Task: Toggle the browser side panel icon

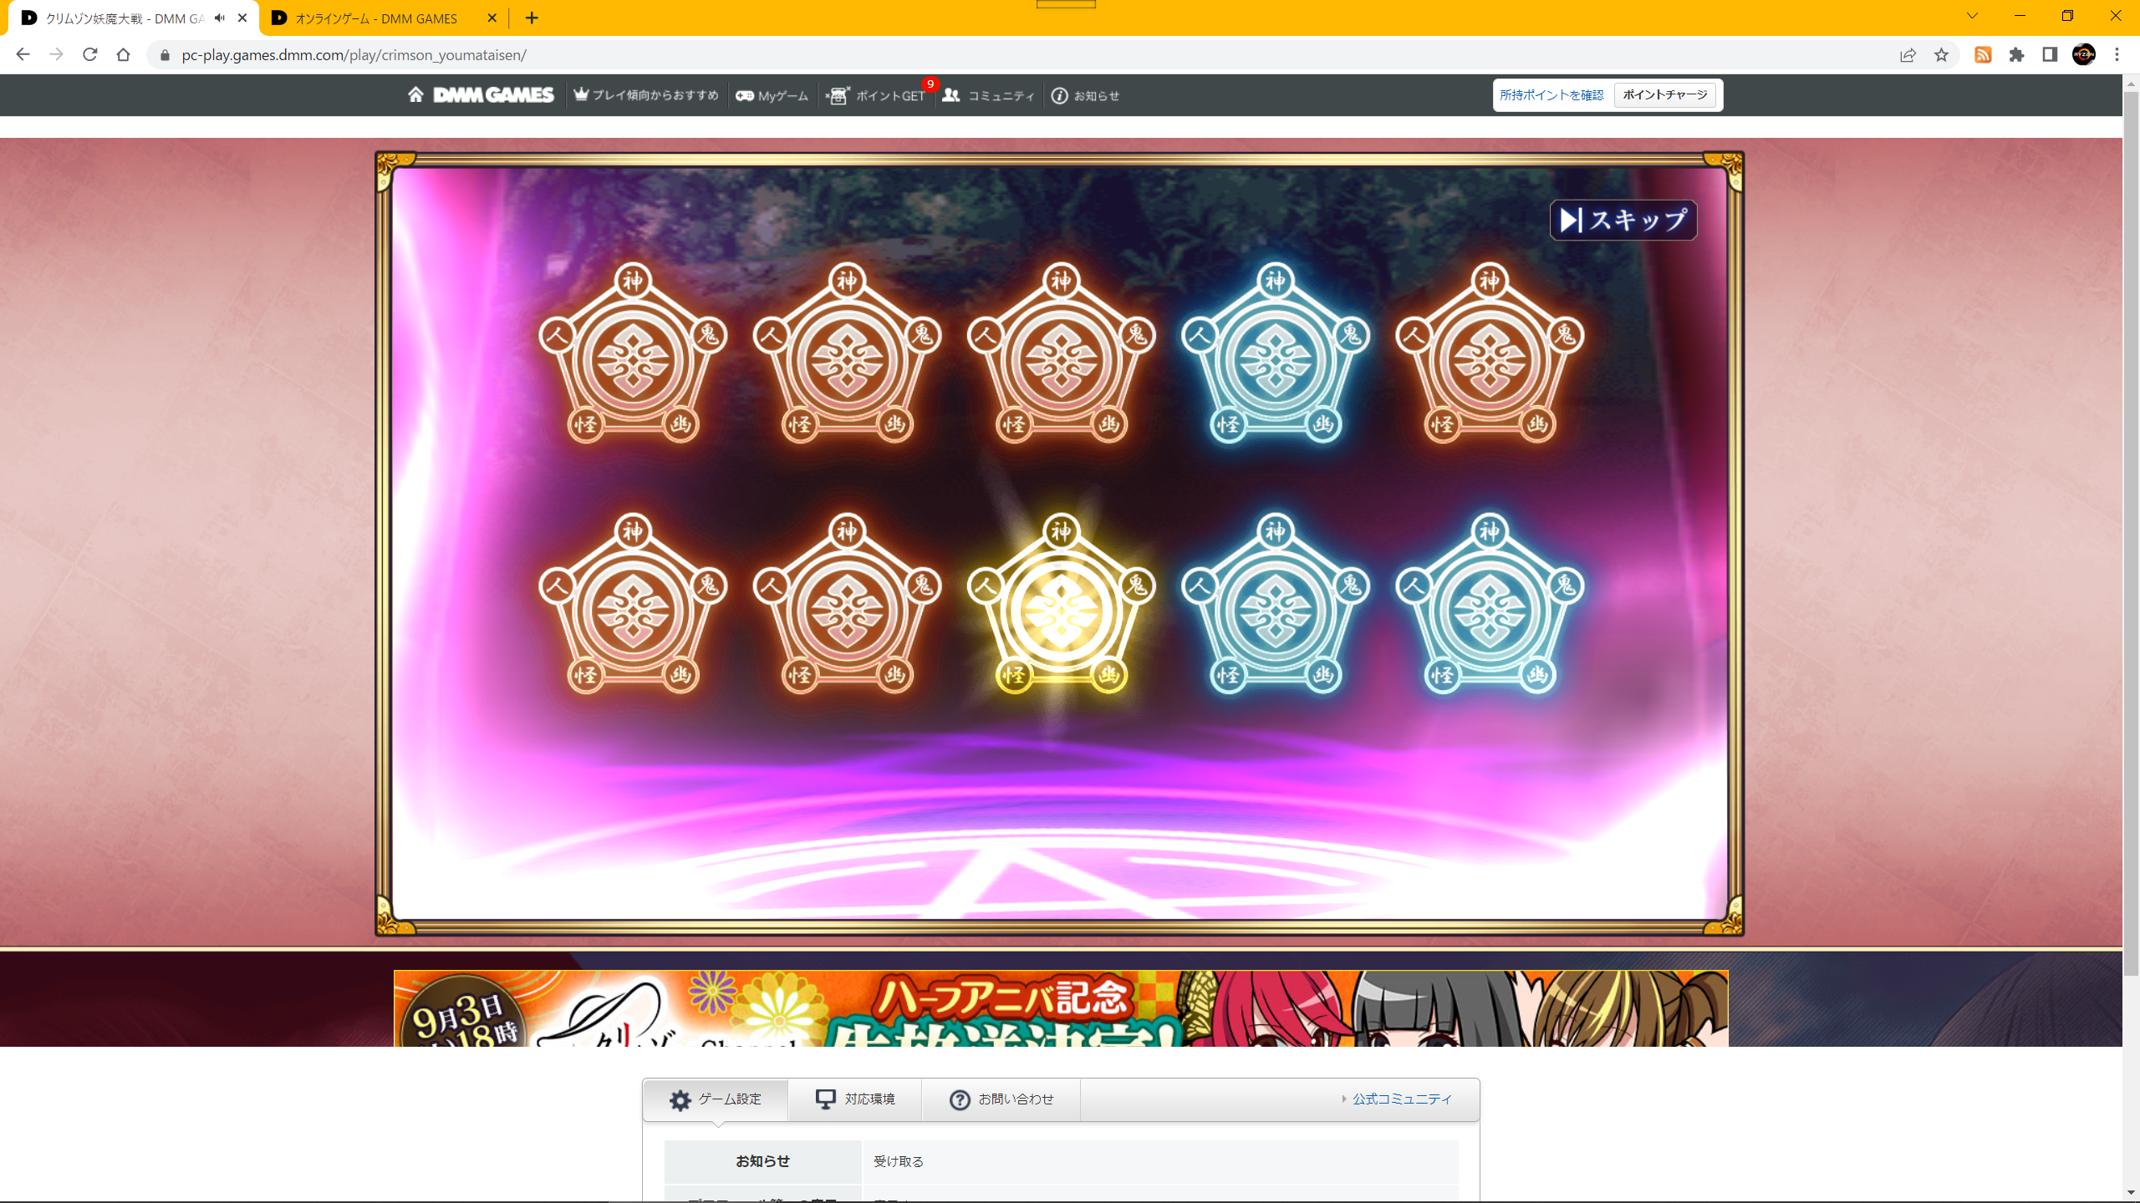Action: [x=2050, y=55]
